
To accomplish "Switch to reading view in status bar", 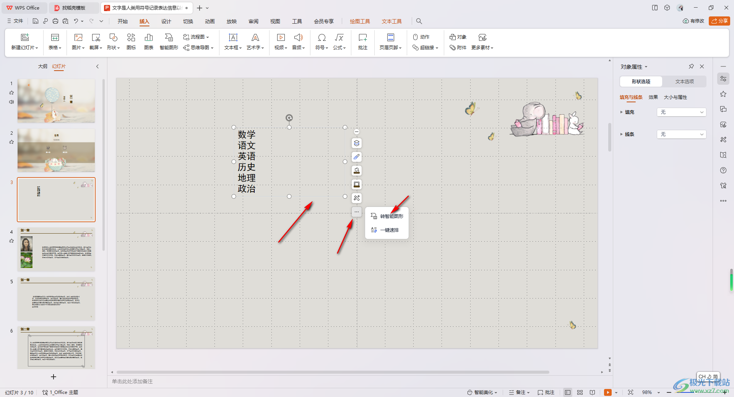I will pos(592,392).
